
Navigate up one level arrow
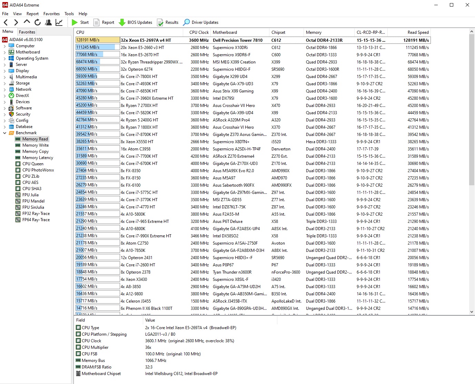27,22
